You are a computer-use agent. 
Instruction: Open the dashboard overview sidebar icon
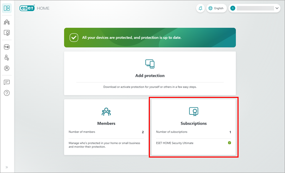pyautogui.click(x=7, y=8)
